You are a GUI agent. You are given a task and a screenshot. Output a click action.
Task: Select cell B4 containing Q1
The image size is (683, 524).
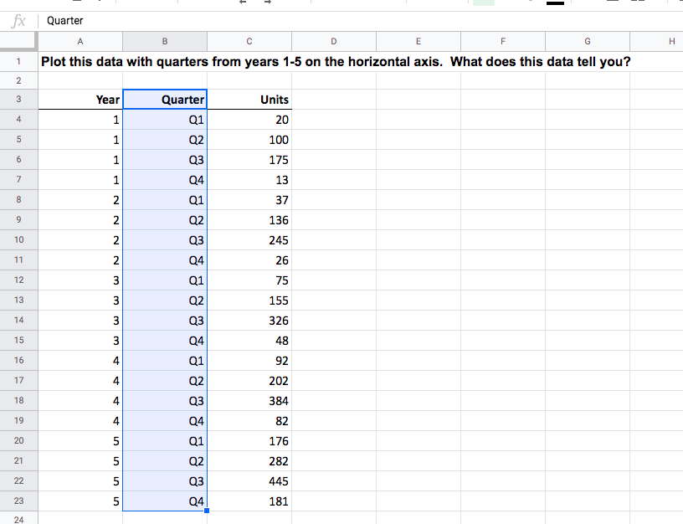pos(164,120)
